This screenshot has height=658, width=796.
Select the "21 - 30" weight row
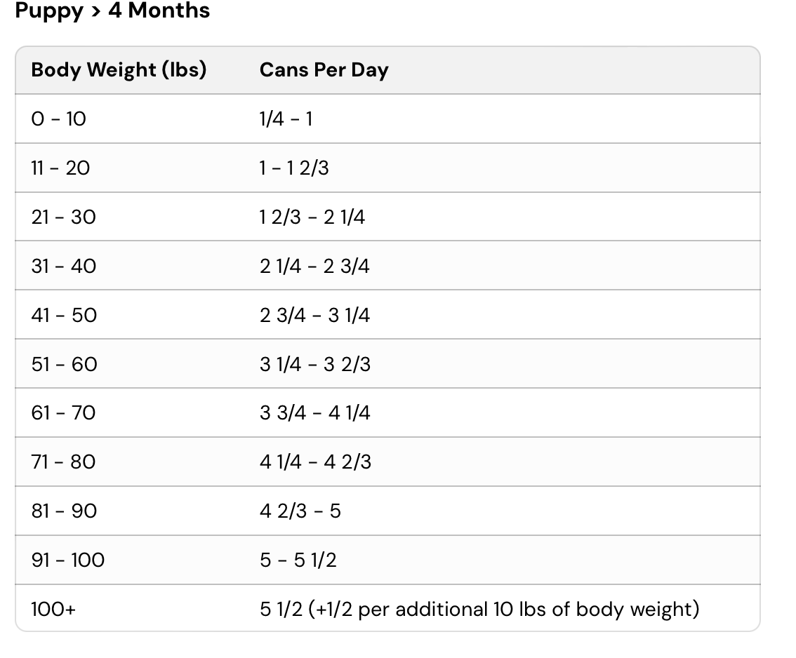tap(63, 217)
